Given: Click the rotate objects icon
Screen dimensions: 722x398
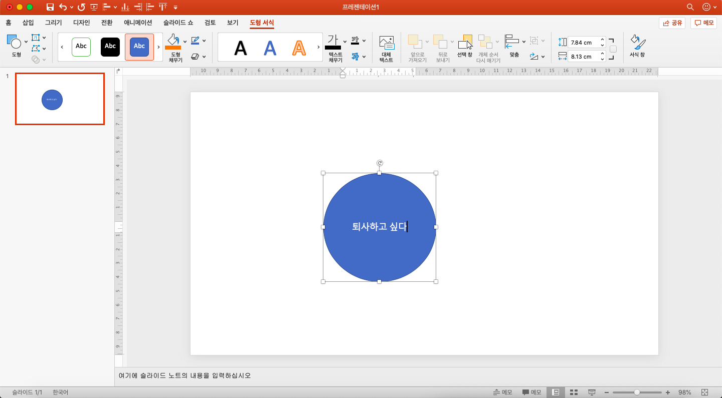Looking at the screenshot, I should (x=534, y=57).
